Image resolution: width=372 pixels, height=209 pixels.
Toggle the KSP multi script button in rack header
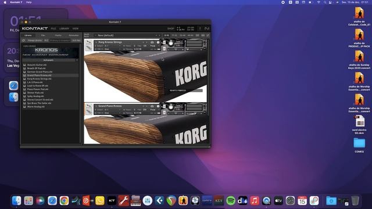pos(198,35)
